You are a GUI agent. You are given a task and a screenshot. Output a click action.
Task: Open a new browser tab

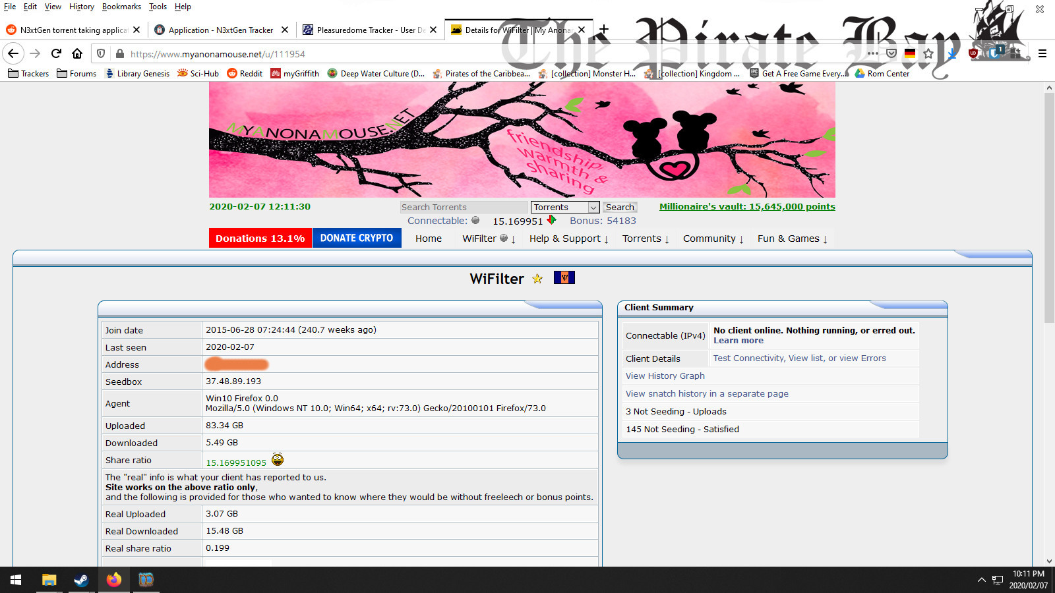pyautogui.click(x=604, y=30)
